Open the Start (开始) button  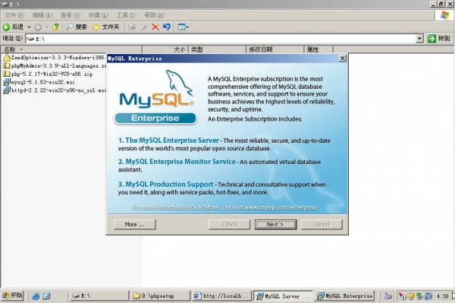[12, 295]
